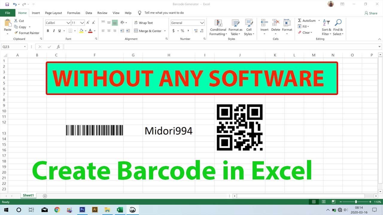Viewport: 383px width, 215px height.
Task: Click the Redo arrow icon
Action: (x=24, y=4)
